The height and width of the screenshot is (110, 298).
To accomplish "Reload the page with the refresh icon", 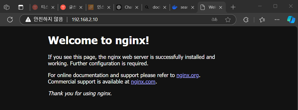I will pos(10,20).
